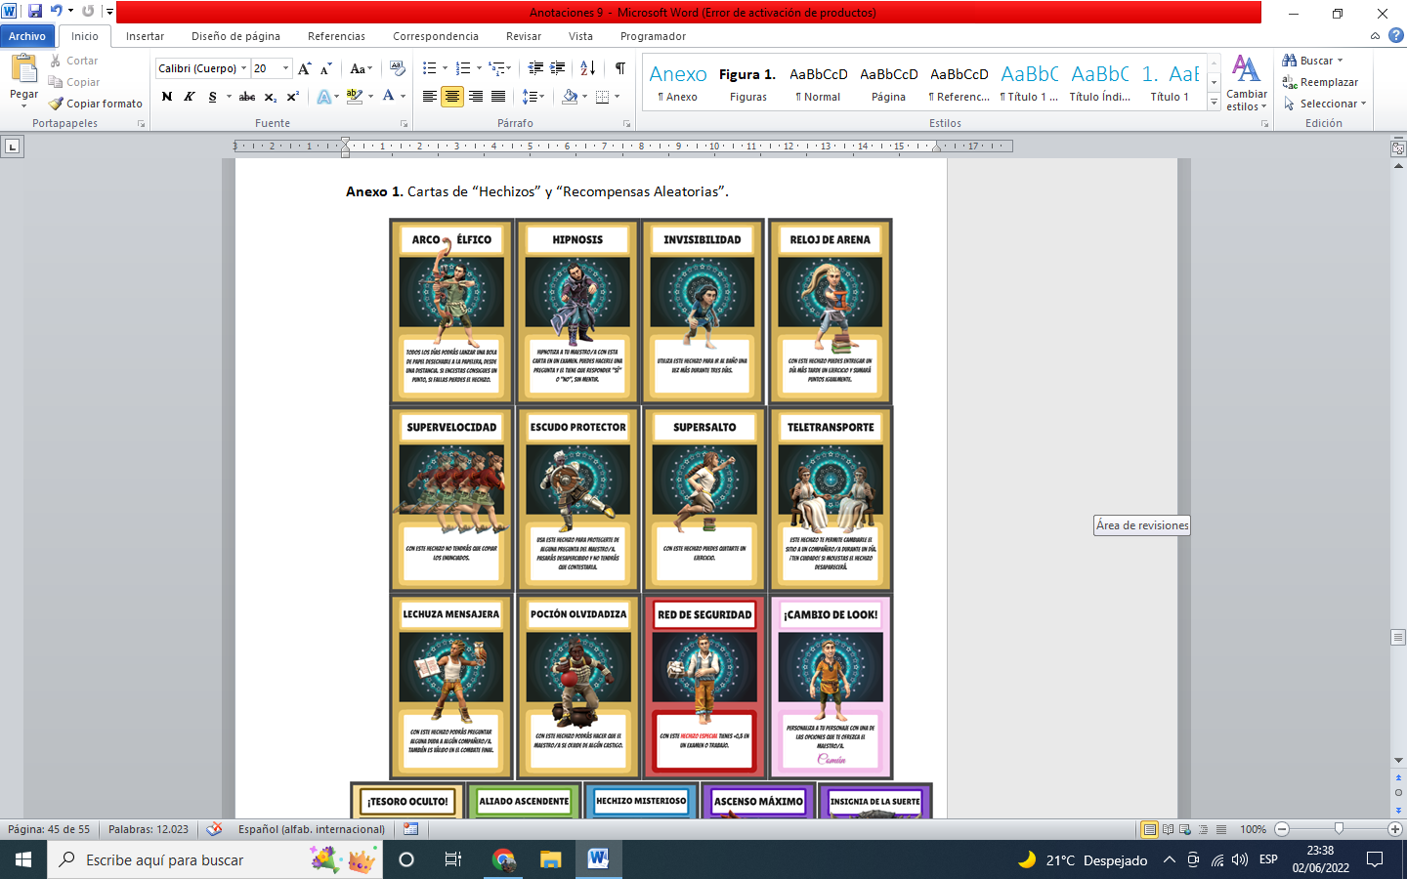This screenshot has width=1407, height=879.
Task: Toggle italic (K) formatting
Action: pos(190,96)
